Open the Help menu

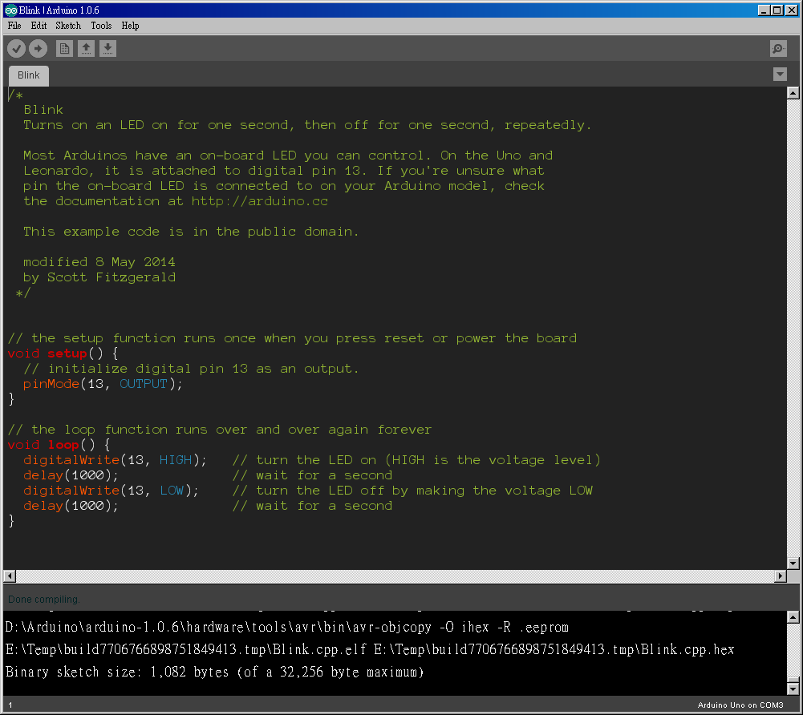coord(130,26)
